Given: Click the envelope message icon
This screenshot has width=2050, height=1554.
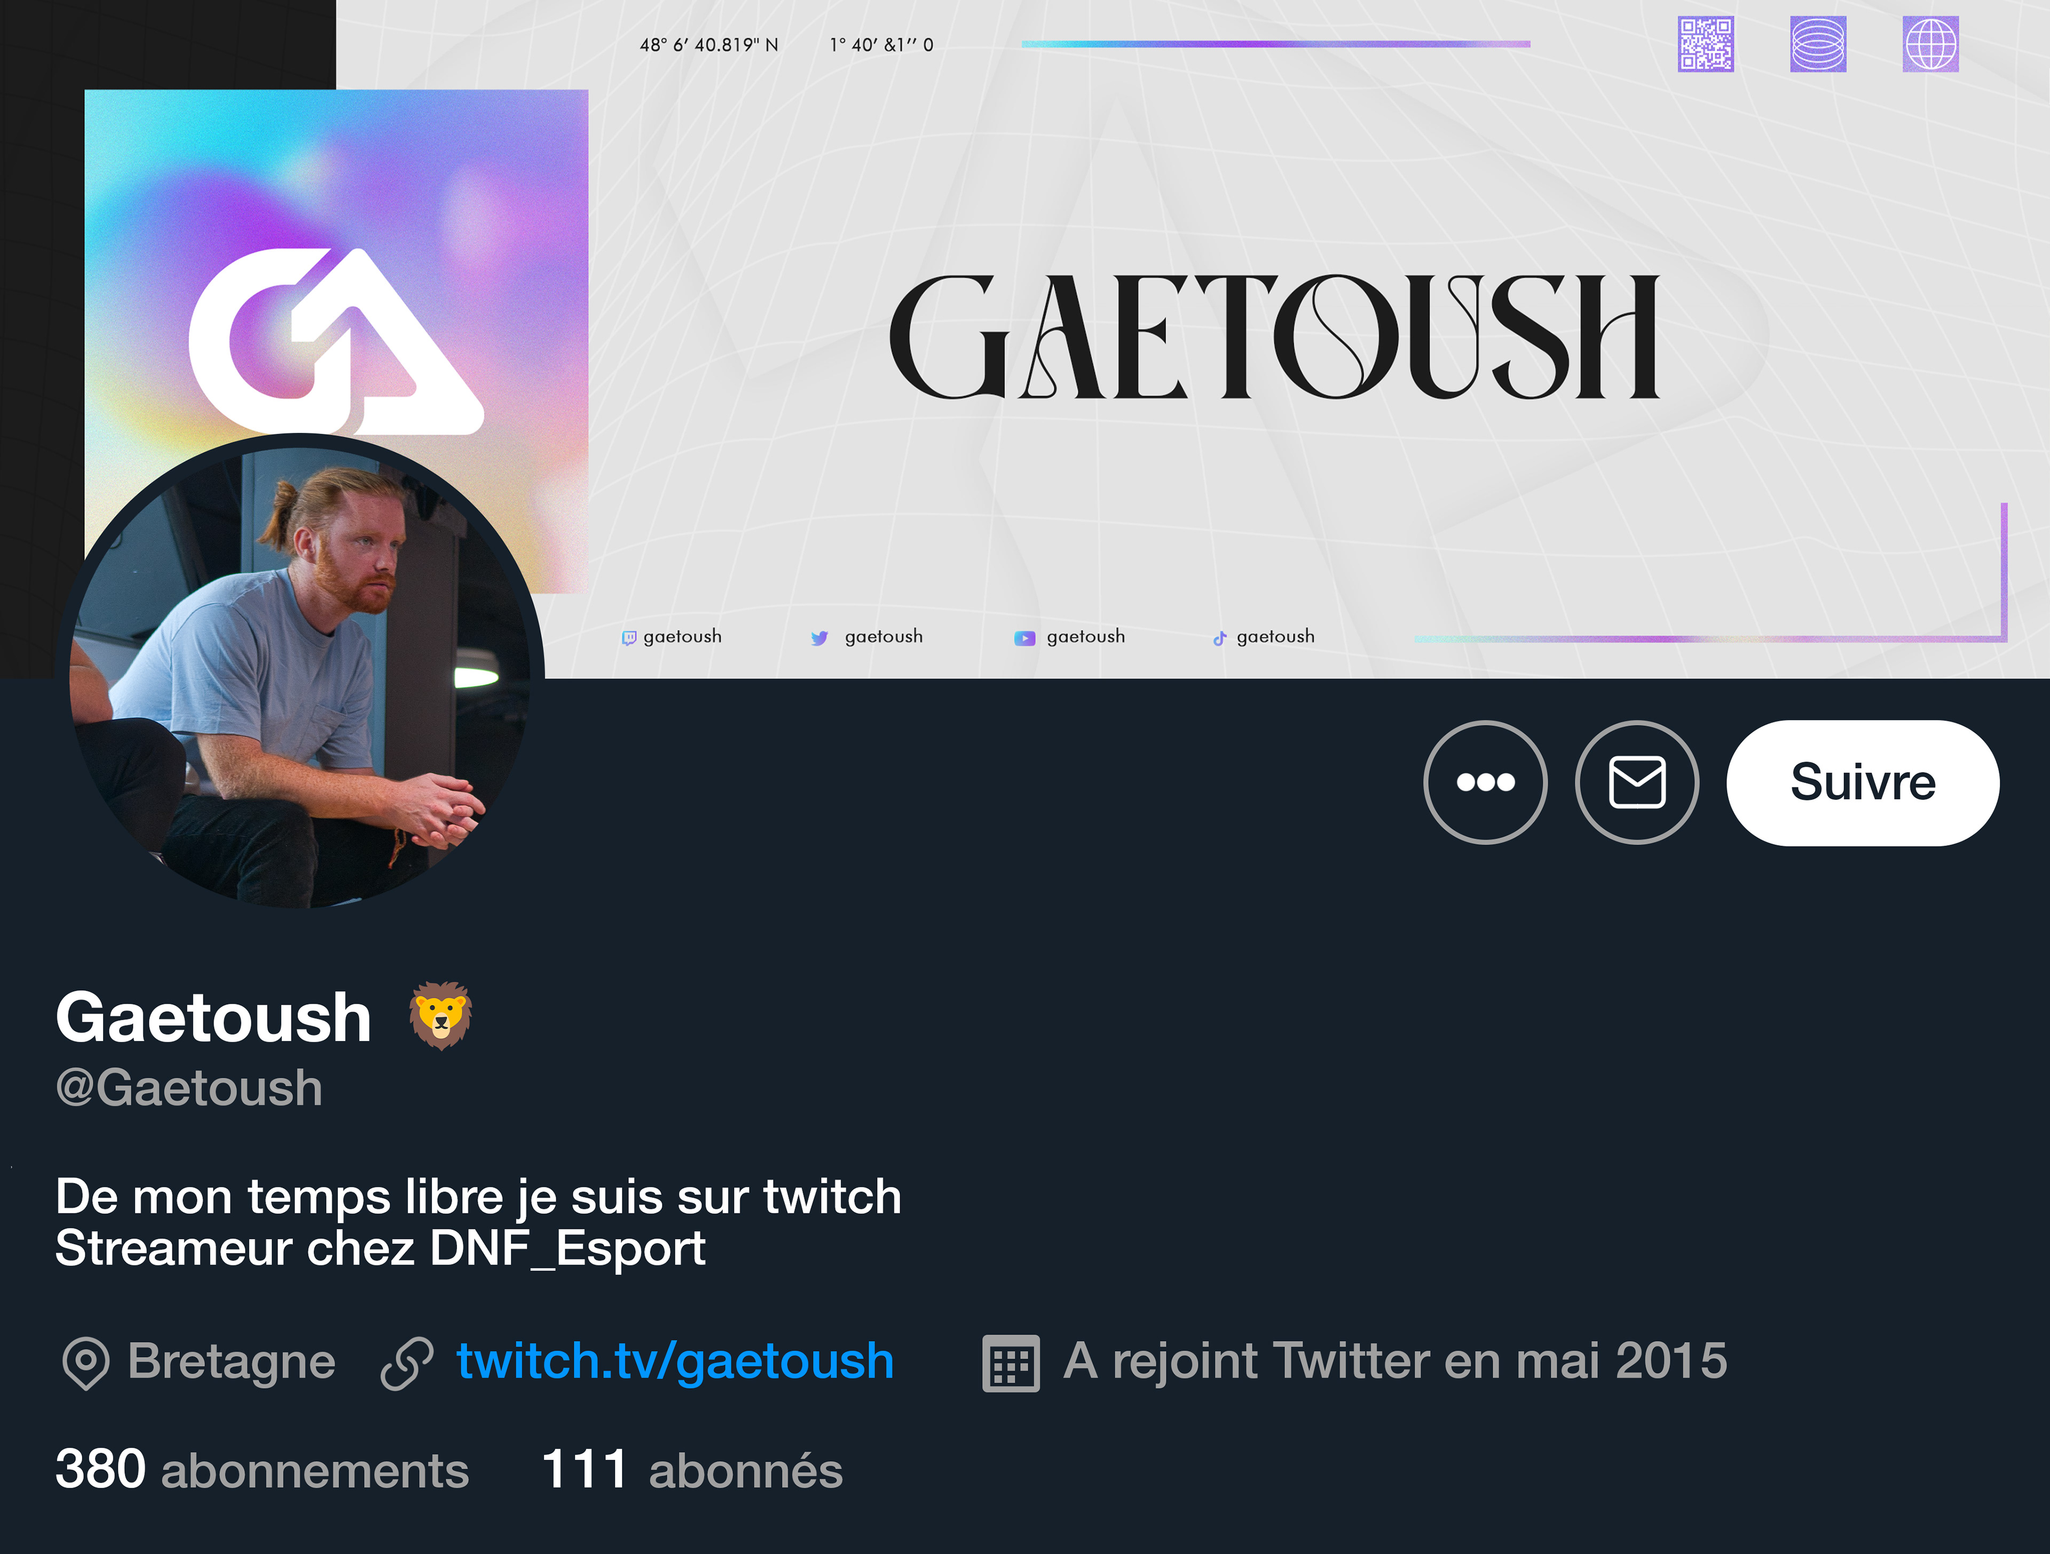Looking at the screenshot, I should 1637,782.
